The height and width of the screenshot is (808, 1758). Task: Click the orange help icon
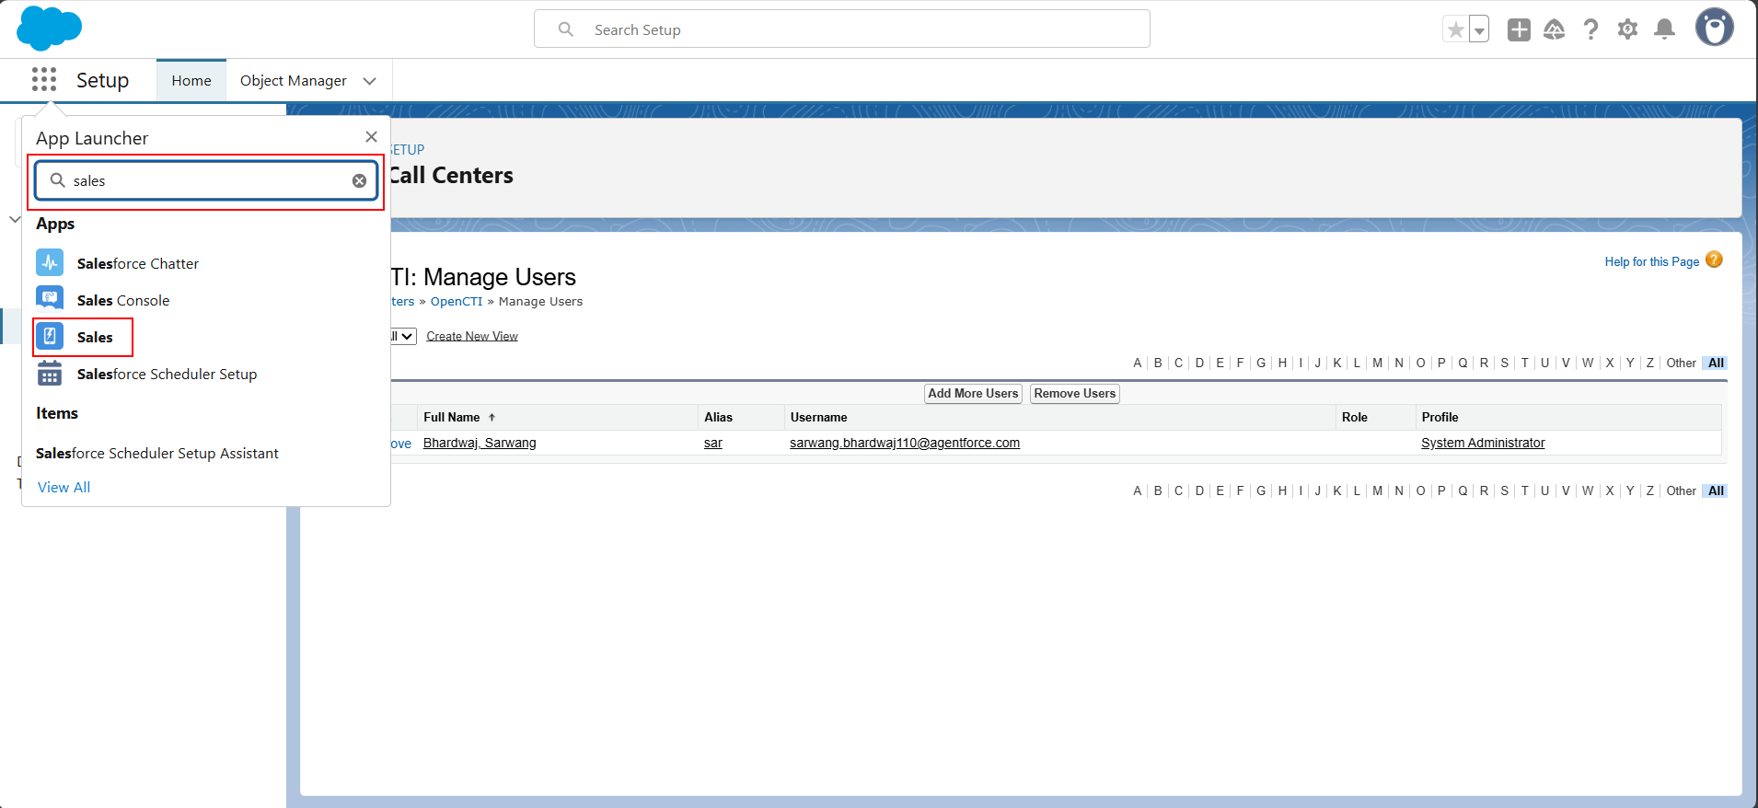tap(1714, 260)
